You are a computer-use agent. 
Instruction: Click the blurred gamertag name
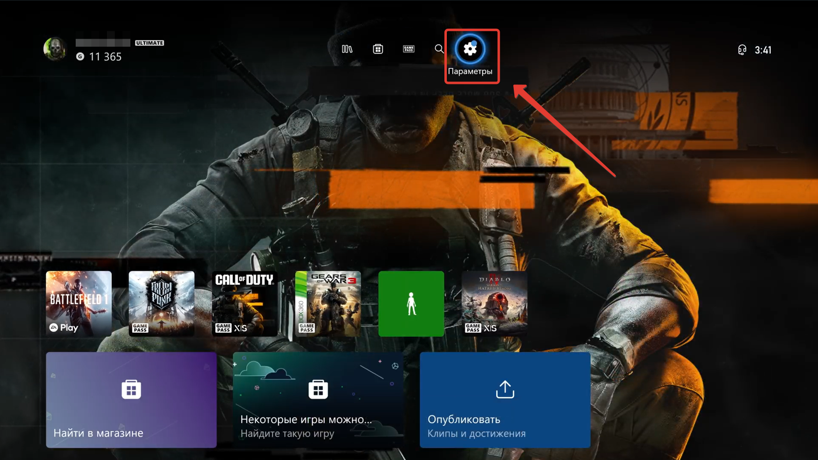[103, 43]
